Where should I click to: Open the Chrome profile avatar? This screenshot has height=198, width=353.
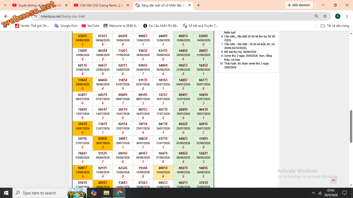point(338,16)
